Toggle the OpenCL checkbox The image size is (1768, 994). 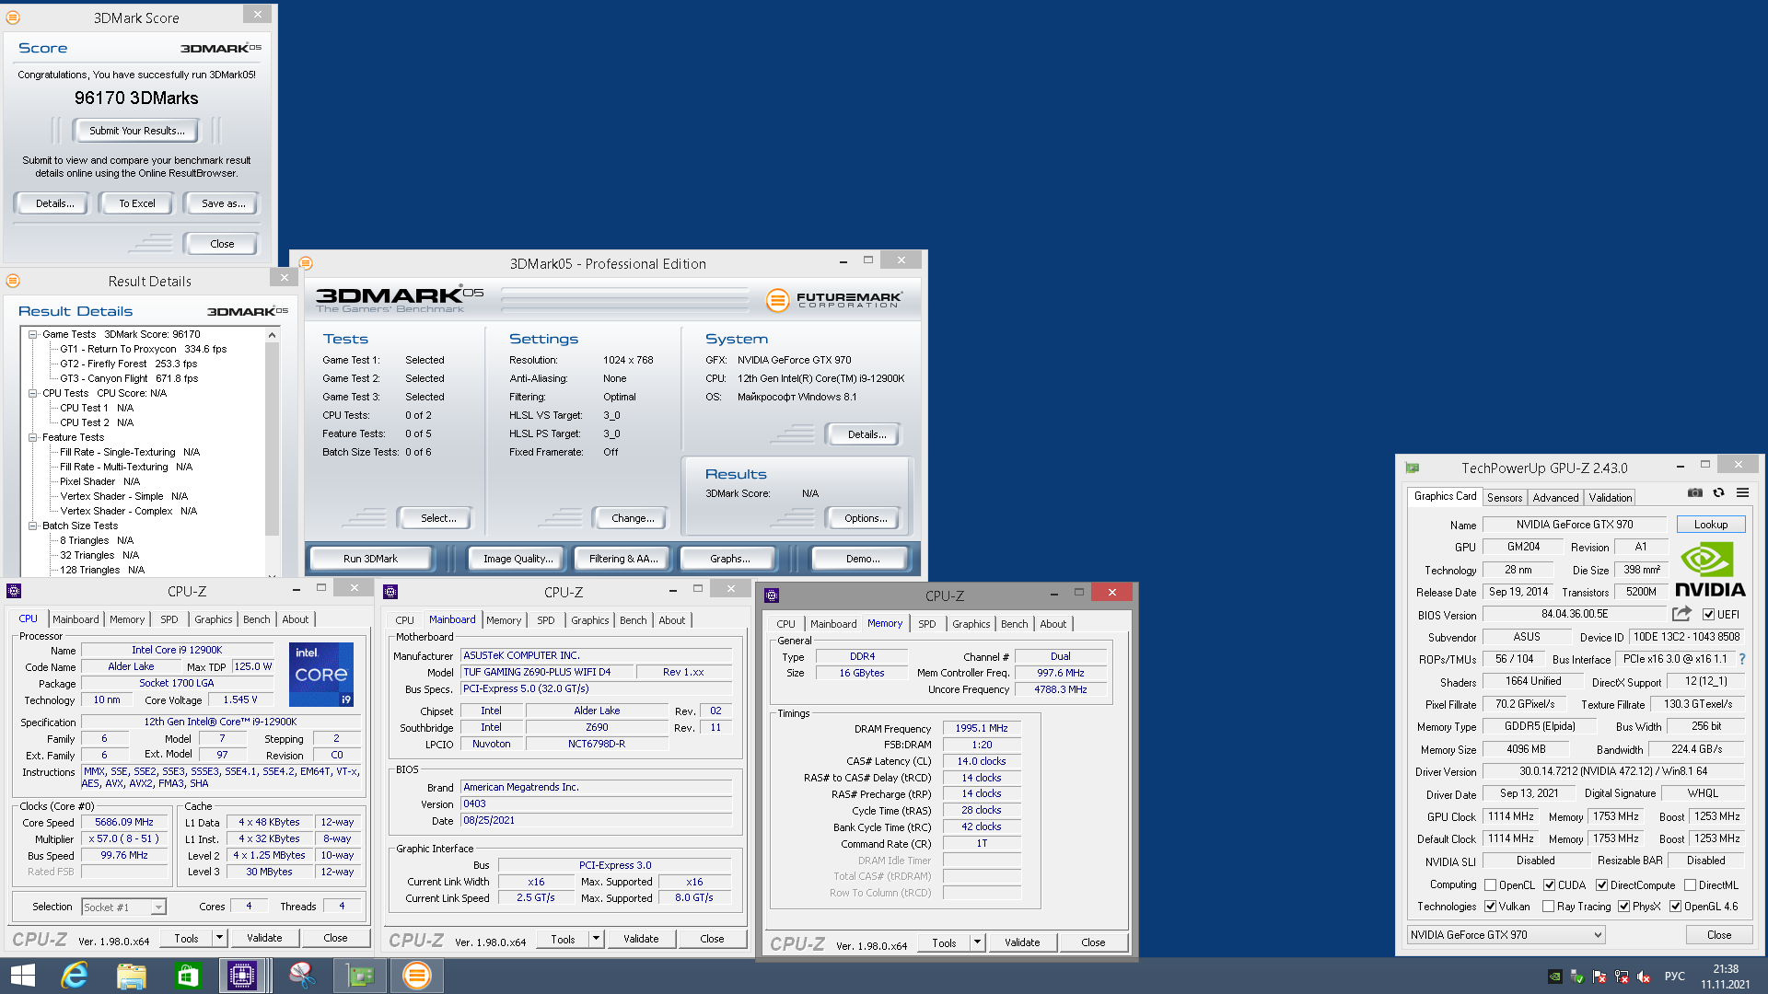[1490, 885]
